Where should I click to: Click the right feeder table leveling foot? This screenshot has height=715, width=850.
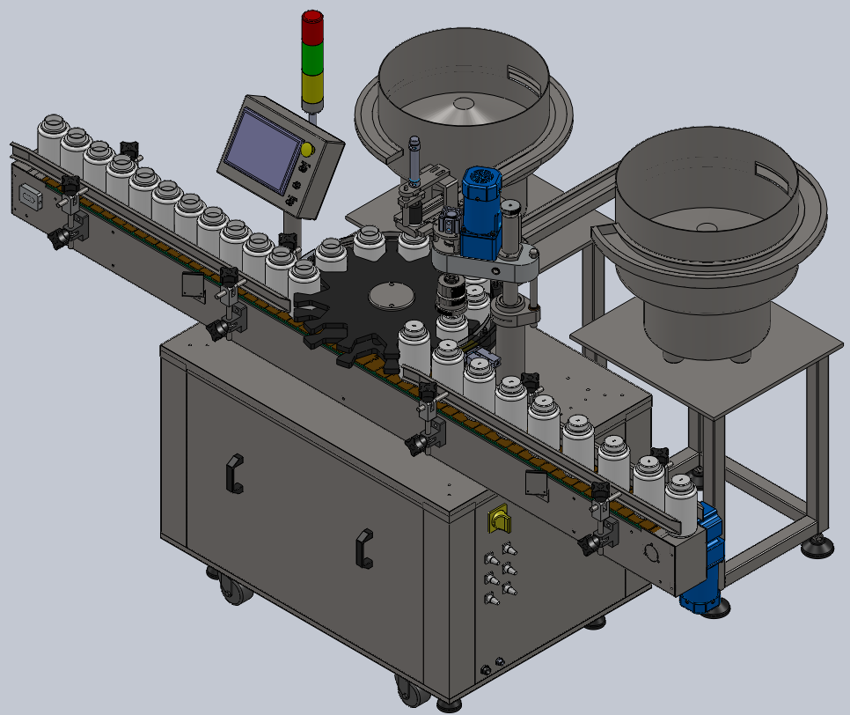tap(817, 546)
